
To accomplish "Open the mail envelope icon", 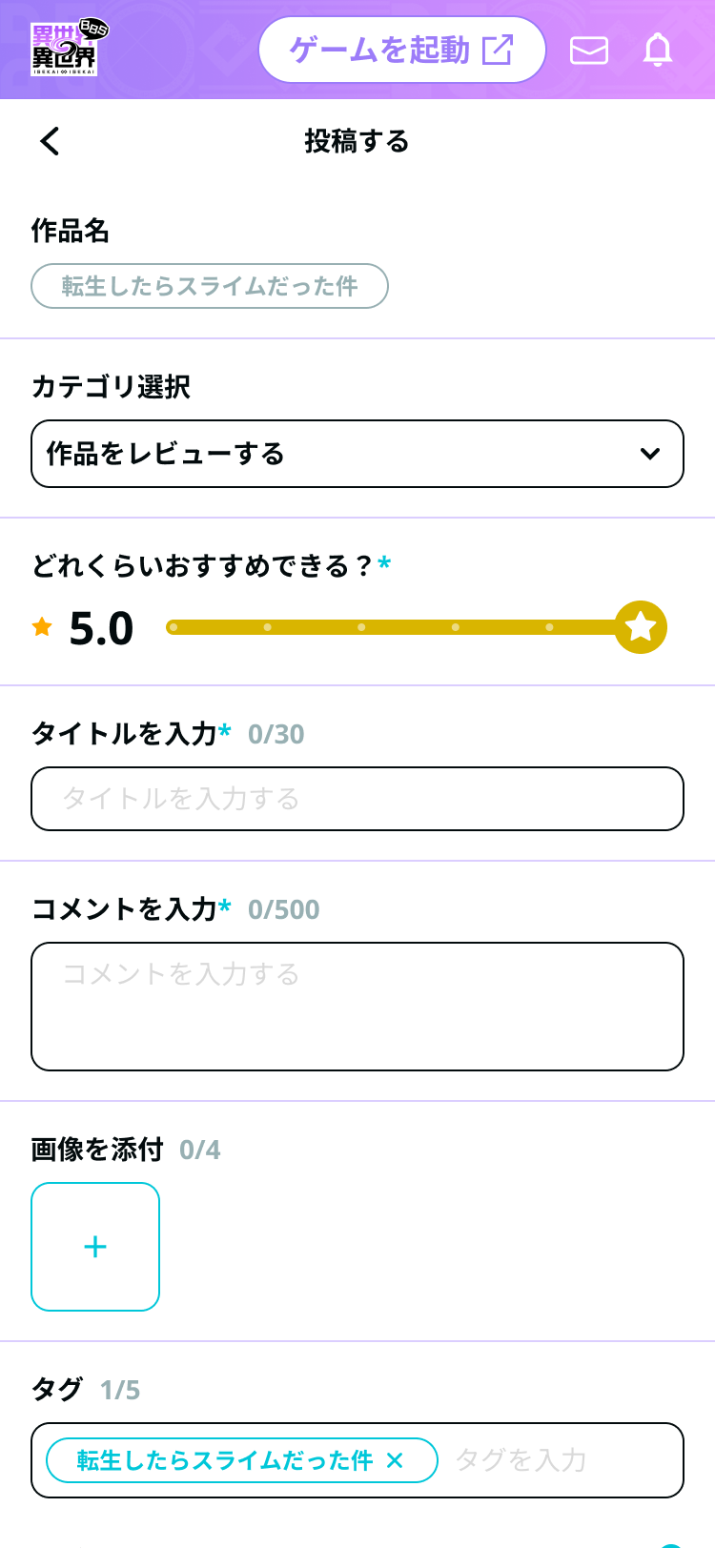I will click(x=589, y=50).
